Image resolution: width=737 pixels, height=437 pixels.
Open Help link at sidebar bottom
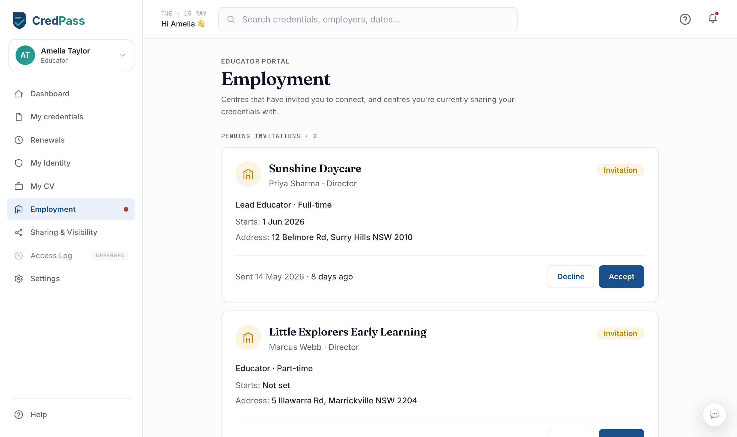[x=71, y=414]
